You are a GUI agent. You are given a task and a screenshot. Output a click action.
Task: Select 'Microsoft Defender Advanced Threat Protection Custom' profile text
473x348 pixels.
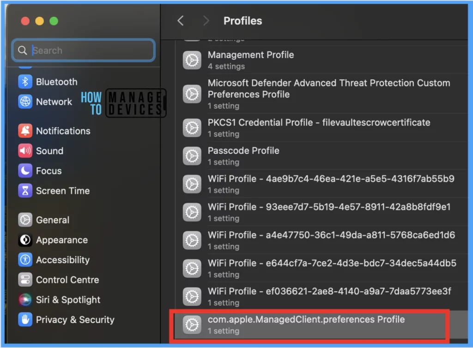(329, 83)
